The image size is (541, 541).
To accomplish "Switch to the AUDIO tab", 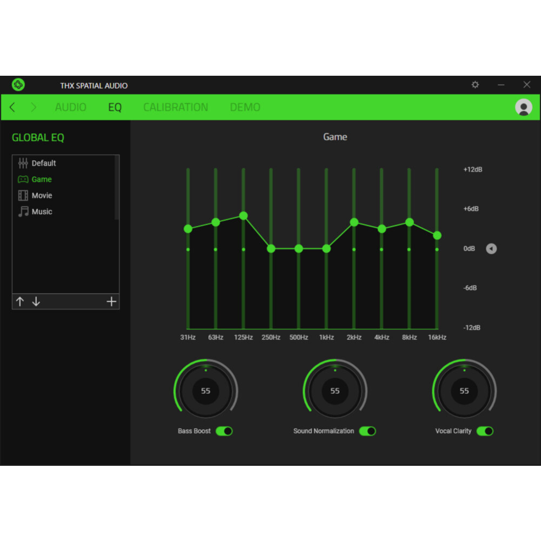I will (70, 107).
